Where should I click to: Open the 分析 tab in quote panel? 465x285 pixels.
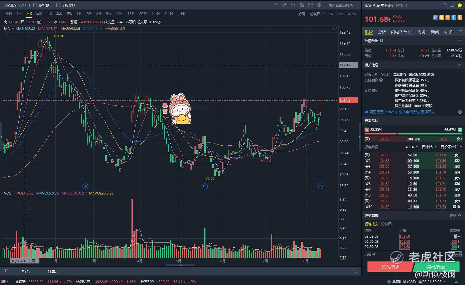(x=382, y=32)
